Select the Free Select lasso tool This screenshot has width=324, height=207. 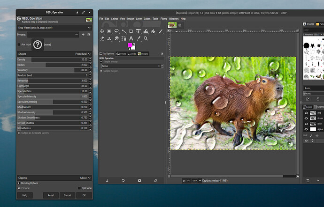pos(117,31)
